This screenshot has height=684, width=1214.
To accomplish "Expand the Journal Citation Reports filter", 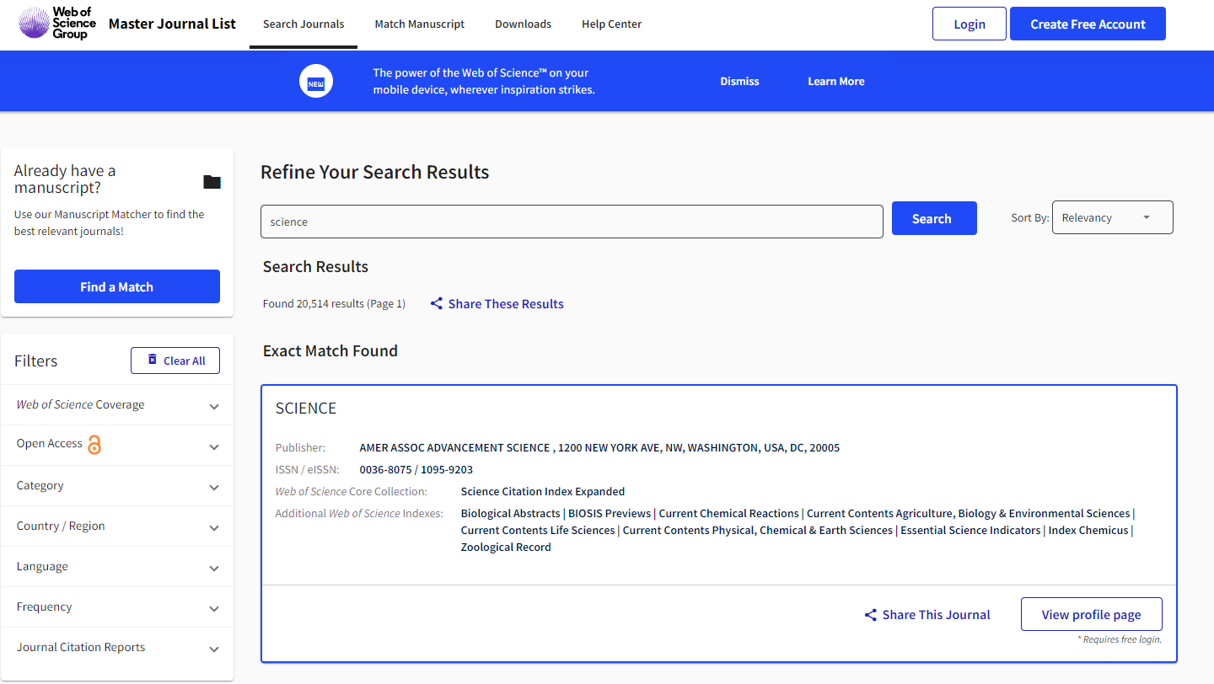I will 117,648.
